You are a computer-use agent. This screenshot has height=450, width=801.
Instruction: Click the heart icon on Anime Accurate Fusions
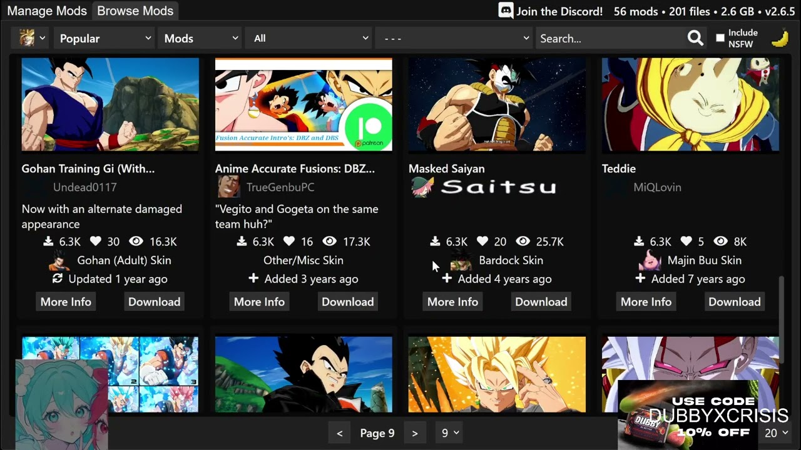tap(289, 241)
